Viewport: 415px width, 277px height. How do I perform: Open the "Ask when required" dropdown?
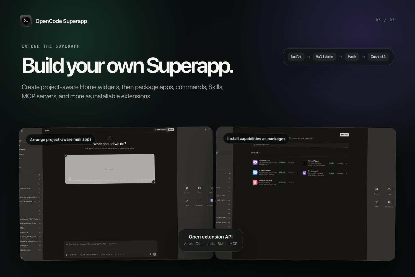pos(89,255)
